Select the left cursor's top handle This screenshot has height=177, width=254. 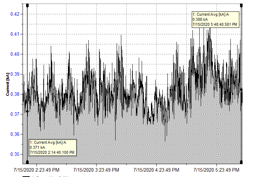point(28,6)
